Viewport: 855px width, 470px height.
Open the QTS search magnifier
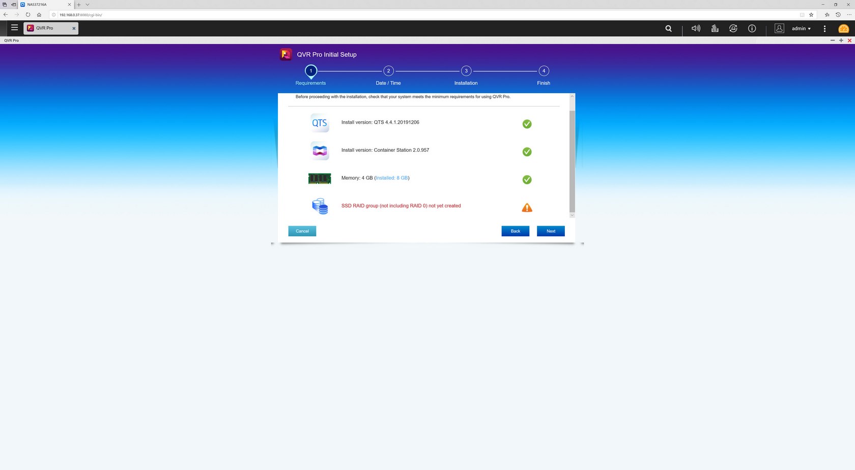tap(668, 29)
